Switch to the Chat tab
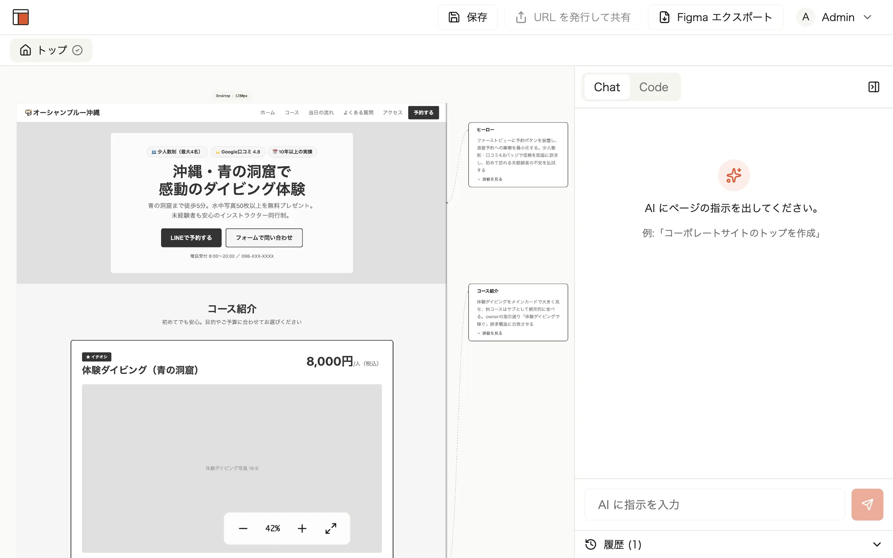The height and width of the screenshot is (558, 893). tap(607, 87)
